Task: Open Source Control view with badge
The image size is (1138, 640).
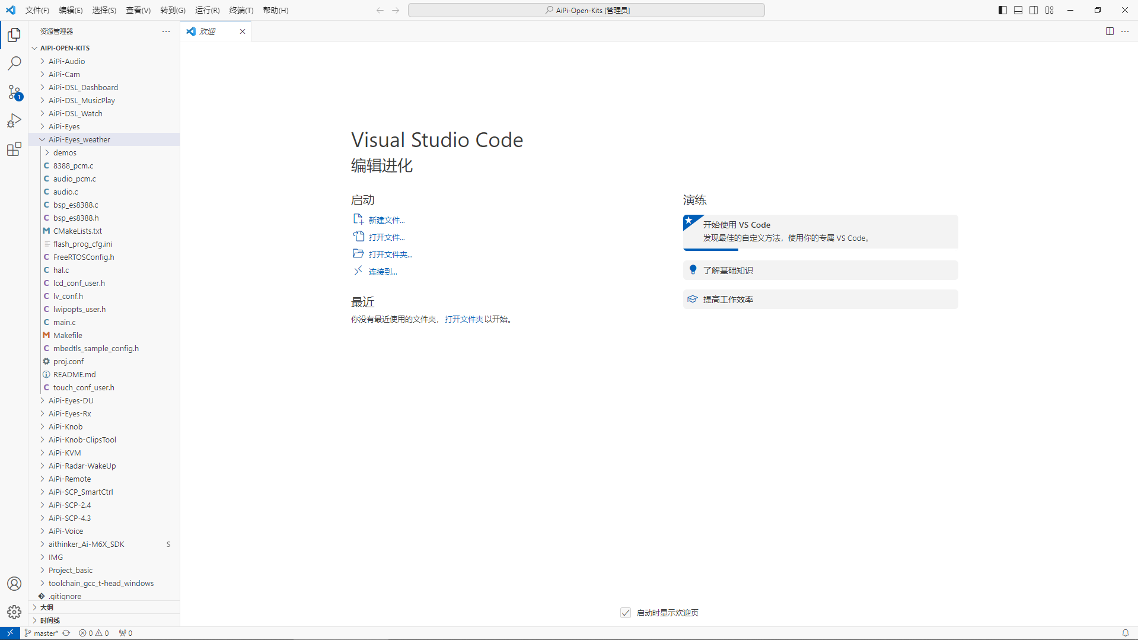Action: (14, 92)
